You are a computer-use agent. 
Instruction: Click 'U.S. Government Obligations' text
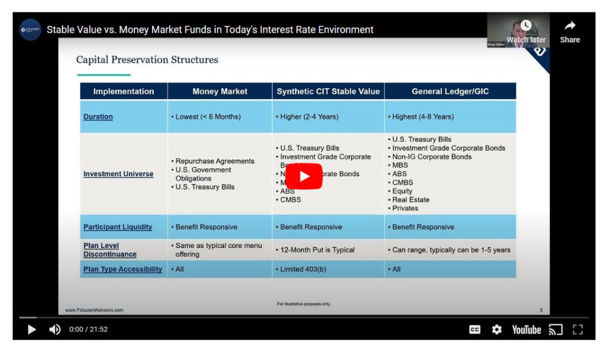pyautogui.click(x=203, y=174)
